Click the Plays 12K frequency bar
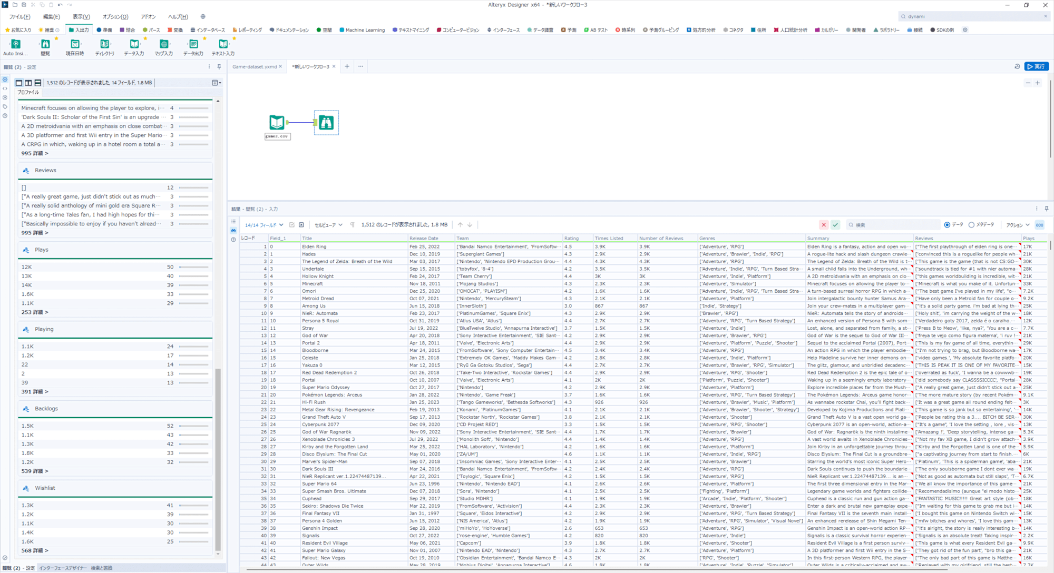This screenshot has height=573, width=1054. [x=194, y=268]
